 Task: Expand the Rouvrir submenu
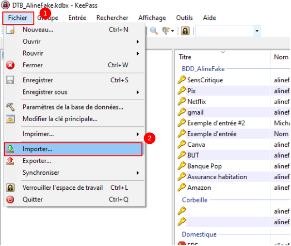(74, 53)
